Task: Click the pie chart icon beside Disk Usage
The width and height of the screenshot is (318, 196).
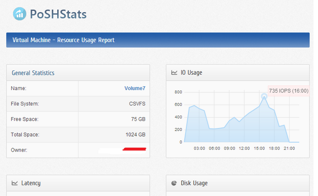Action: click(x=174, y=183)
